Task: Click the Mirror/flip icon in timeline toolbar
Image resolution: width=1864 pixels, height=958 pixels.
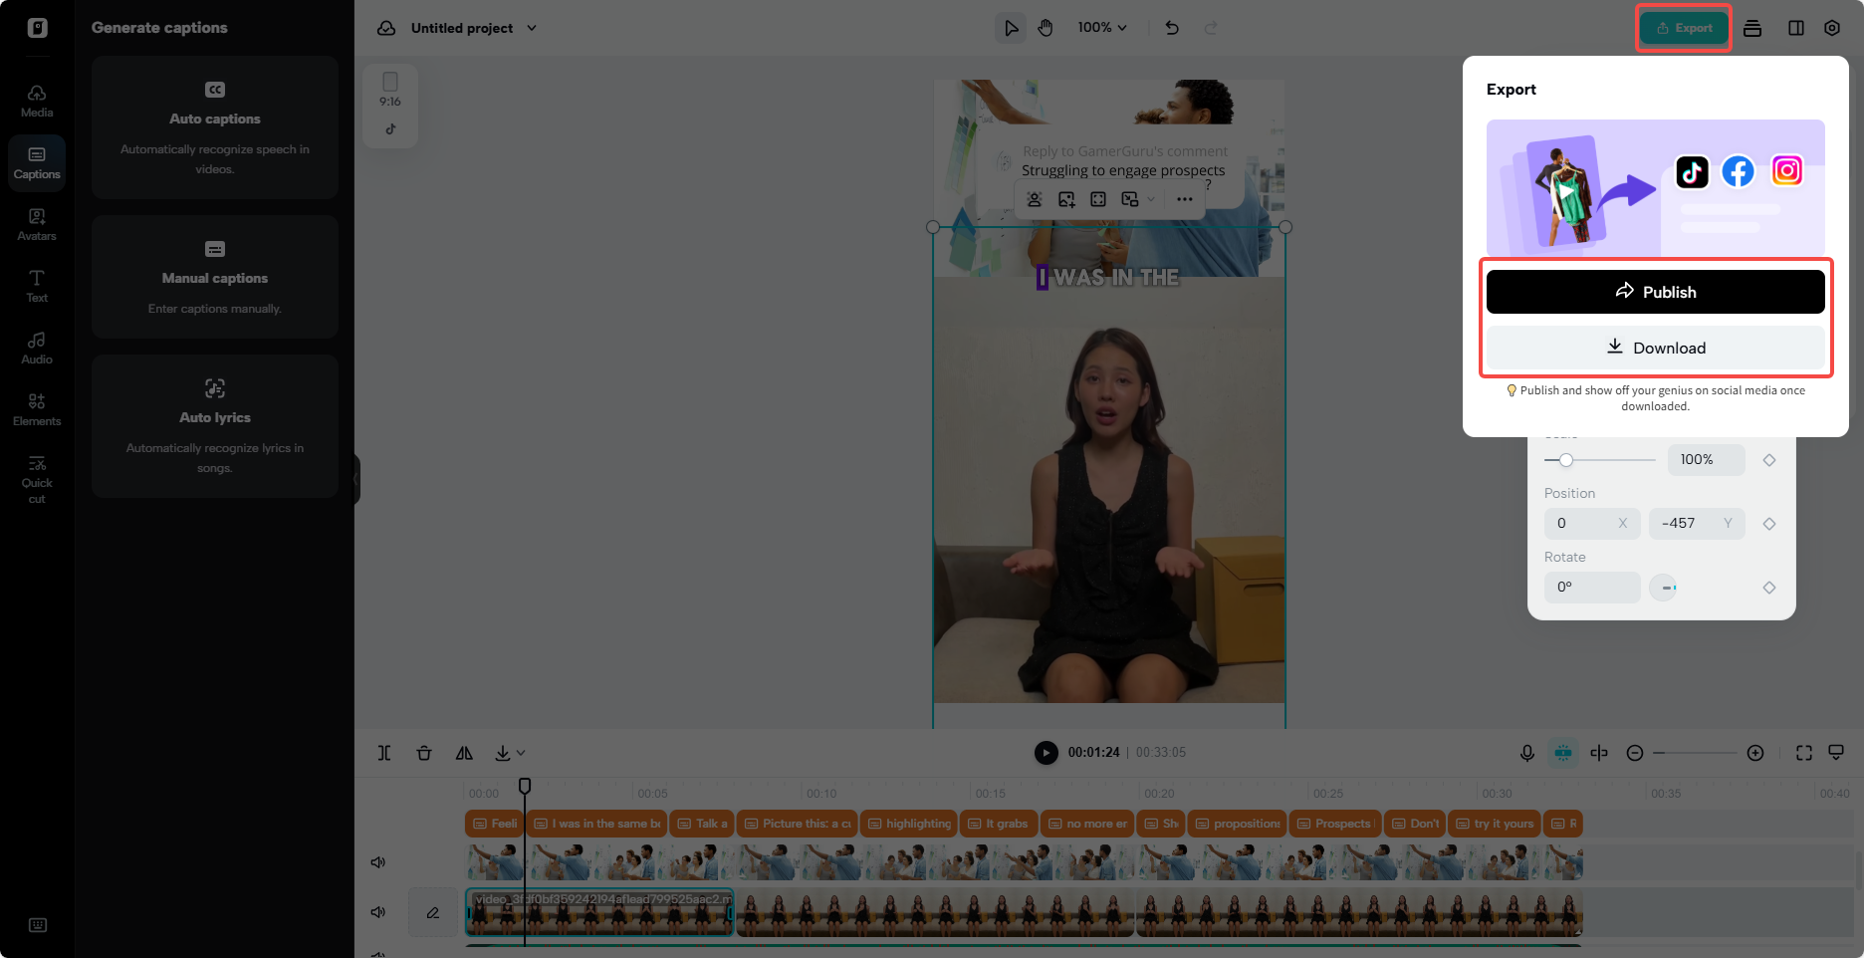Action: click(464, 753)
